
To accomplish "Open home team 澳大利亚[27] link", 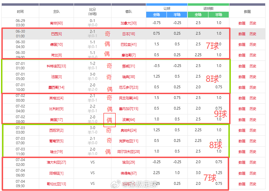I will click(56, 162).
